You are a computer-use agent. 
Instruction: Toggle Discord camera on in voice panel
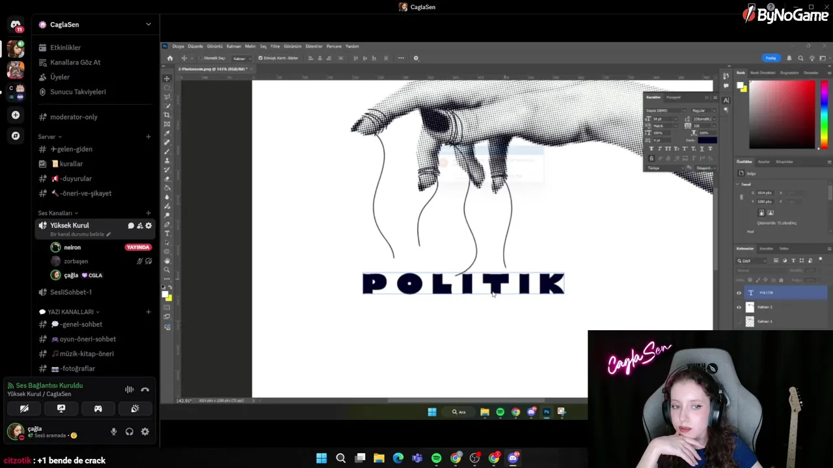point(24,408)
